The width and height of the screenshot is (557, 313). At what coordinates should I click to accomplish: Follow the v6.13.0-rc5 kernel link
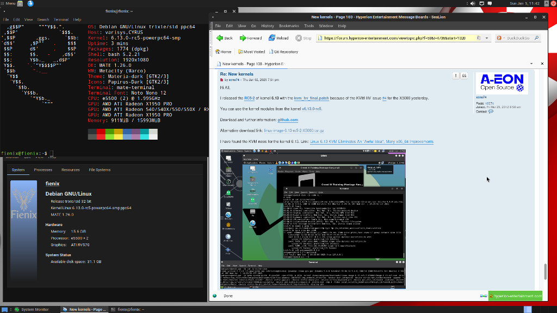[x=312, y=109]
